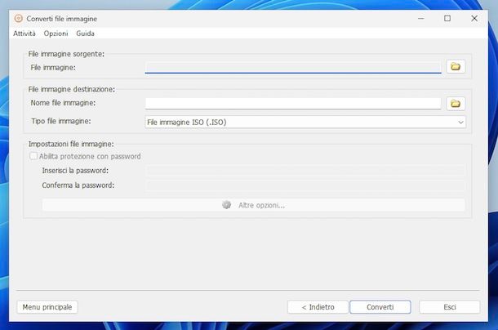
Task: Click Inserisci la password field
Action: (305, 171)
